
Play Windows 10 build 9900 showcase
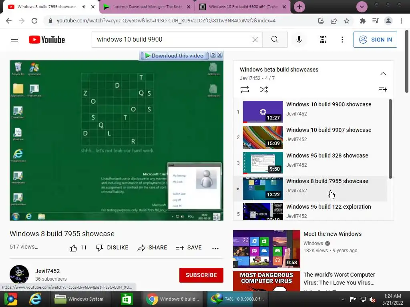[x=310, y=112]
